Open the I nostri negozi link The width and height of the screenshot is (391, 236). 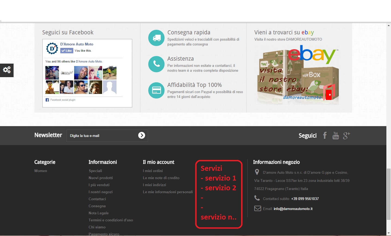(x=100, y=192)
